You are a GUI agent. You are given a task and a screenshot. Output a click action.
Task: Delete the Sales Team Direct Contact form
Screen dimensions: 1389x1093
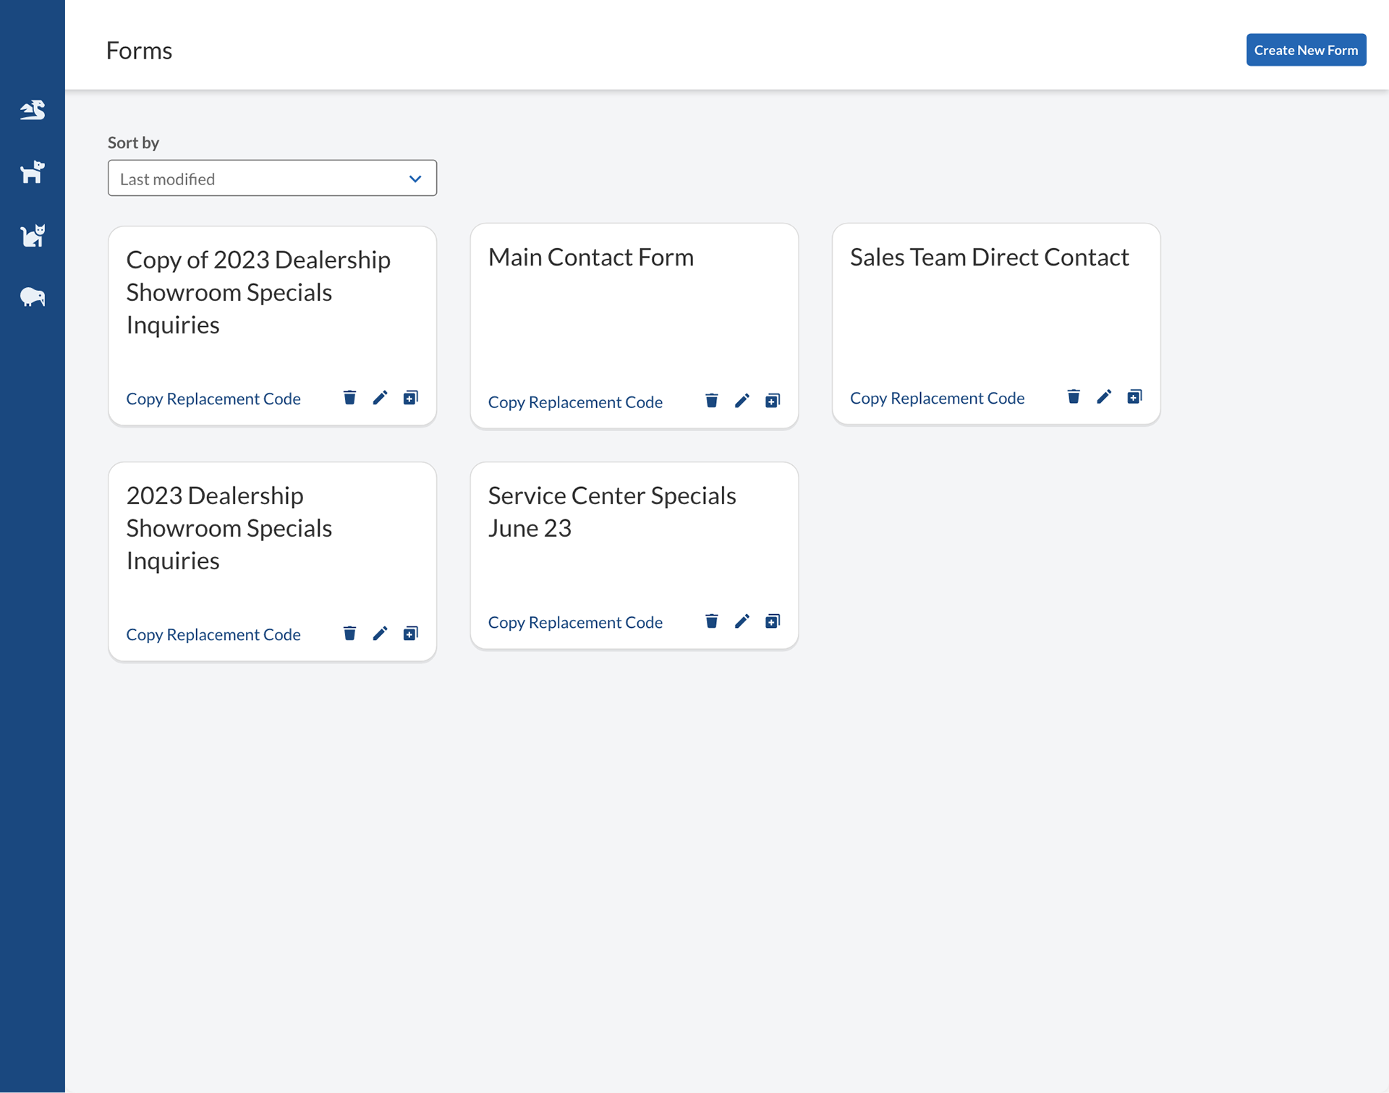point(1073,396)
